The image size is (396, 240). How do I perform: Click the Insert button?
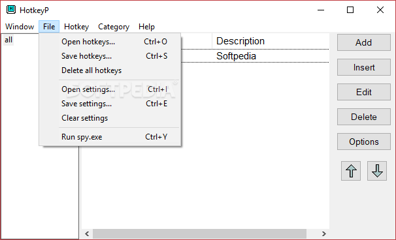coord(364,67)
